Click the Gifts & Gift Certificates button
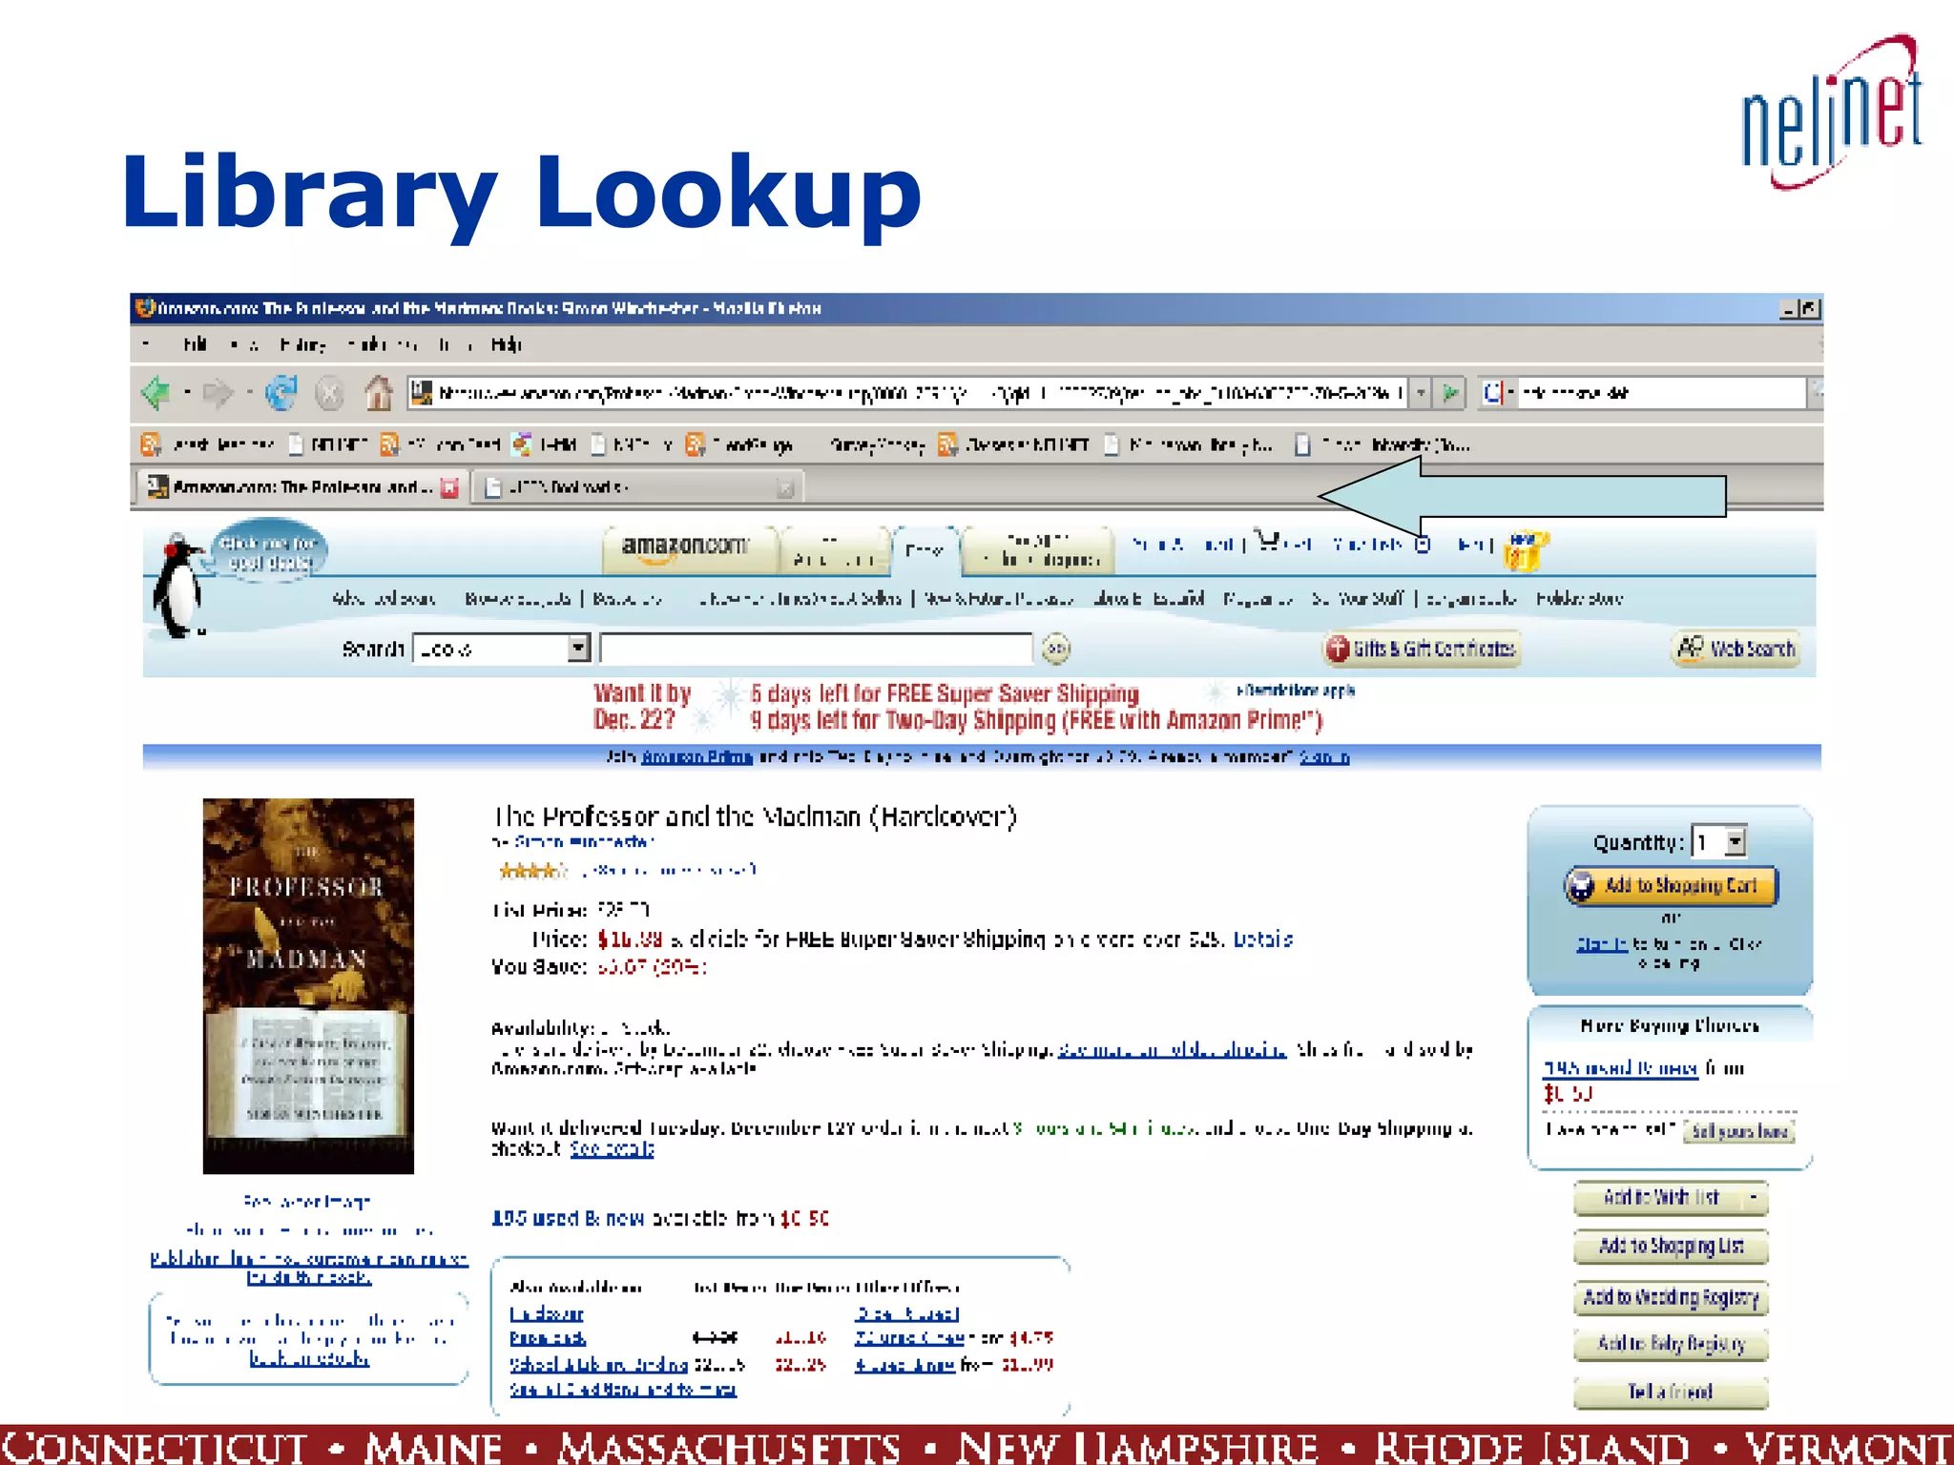 [x=1422, y=649]
